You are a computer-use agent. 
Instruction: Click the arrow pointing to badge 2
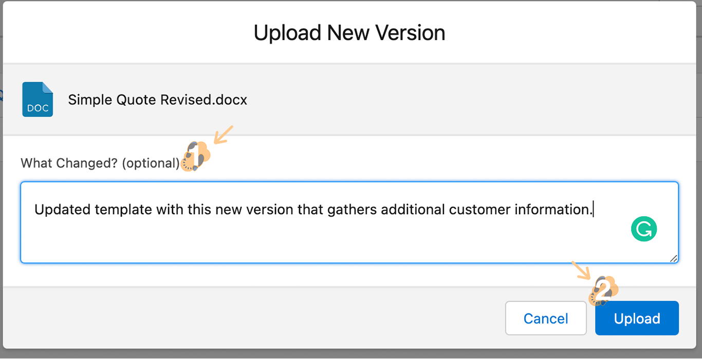coord(581,270)
